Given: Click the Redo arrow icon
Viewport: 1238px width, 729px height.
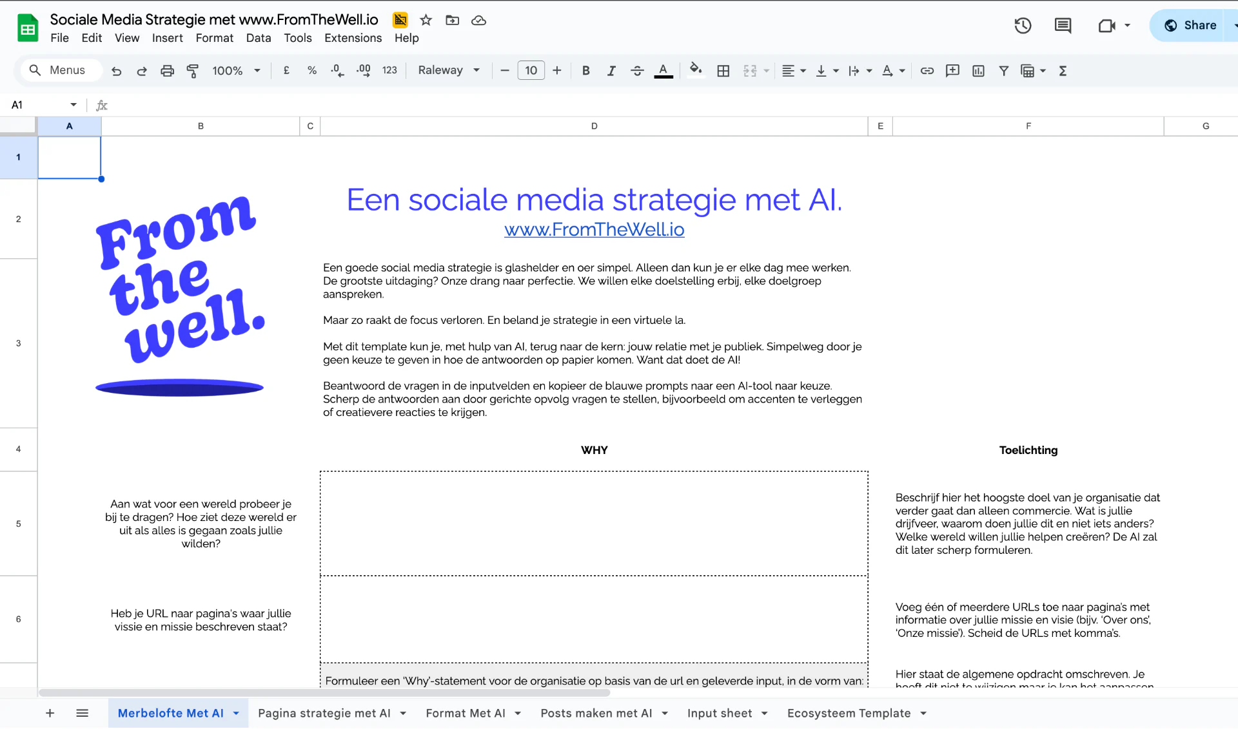Looking at the screenshot, I should [x=142, y=71].
